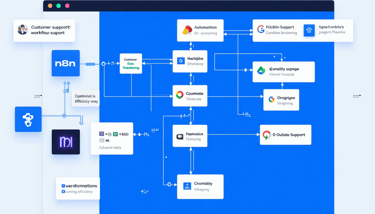Click the chat bubble icon in the Paamosice node
This screenshot has height=214, width=375.
[x=180, y=137]
